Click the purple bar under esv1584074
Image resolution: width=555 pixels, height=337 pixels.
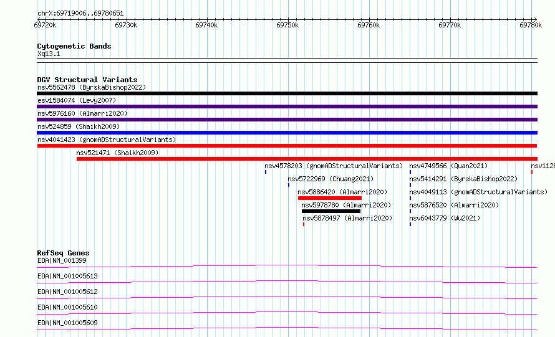pyautogui.click(x=287, y=107)
